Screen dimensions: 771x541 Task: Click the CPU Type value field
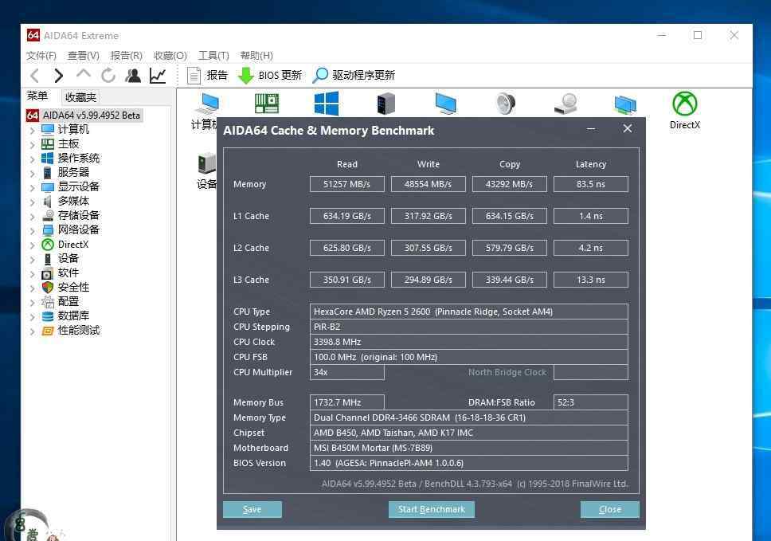[x=468, y=312]
